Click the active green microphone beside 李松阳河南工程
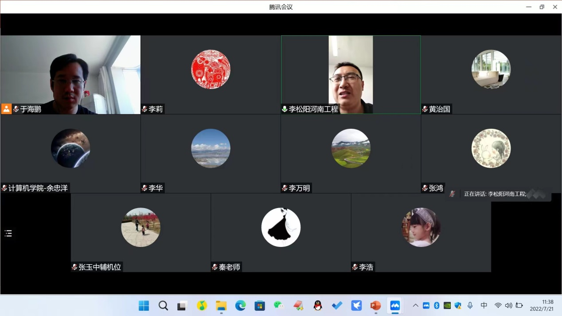 [285, 109]
